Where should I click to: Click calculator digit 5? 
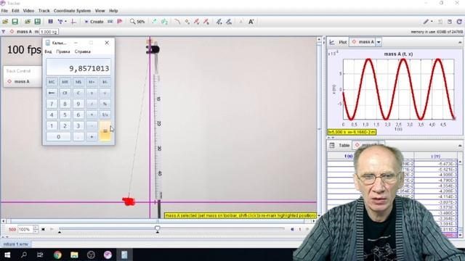(65, 115)
